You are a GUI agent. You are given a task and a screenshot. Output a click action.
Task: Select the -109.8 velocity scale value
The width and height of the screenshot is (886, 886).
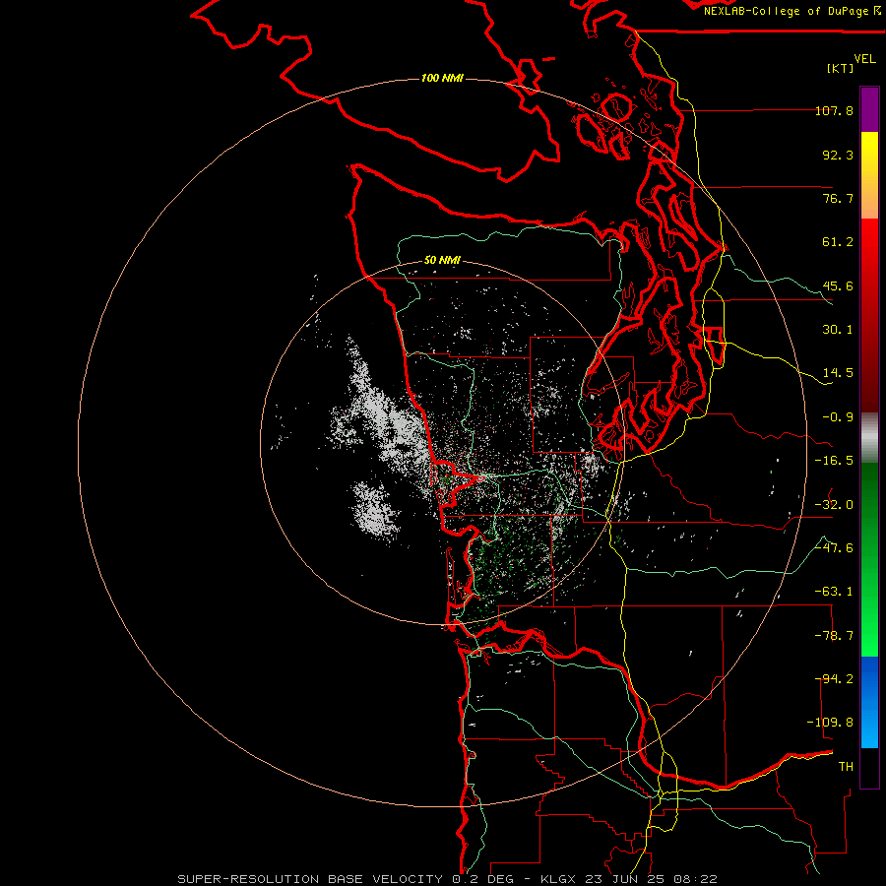pyautogui.click(x=830, y=723)
